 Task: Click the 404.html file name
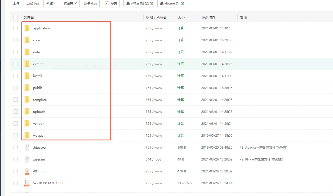point(40,171)
